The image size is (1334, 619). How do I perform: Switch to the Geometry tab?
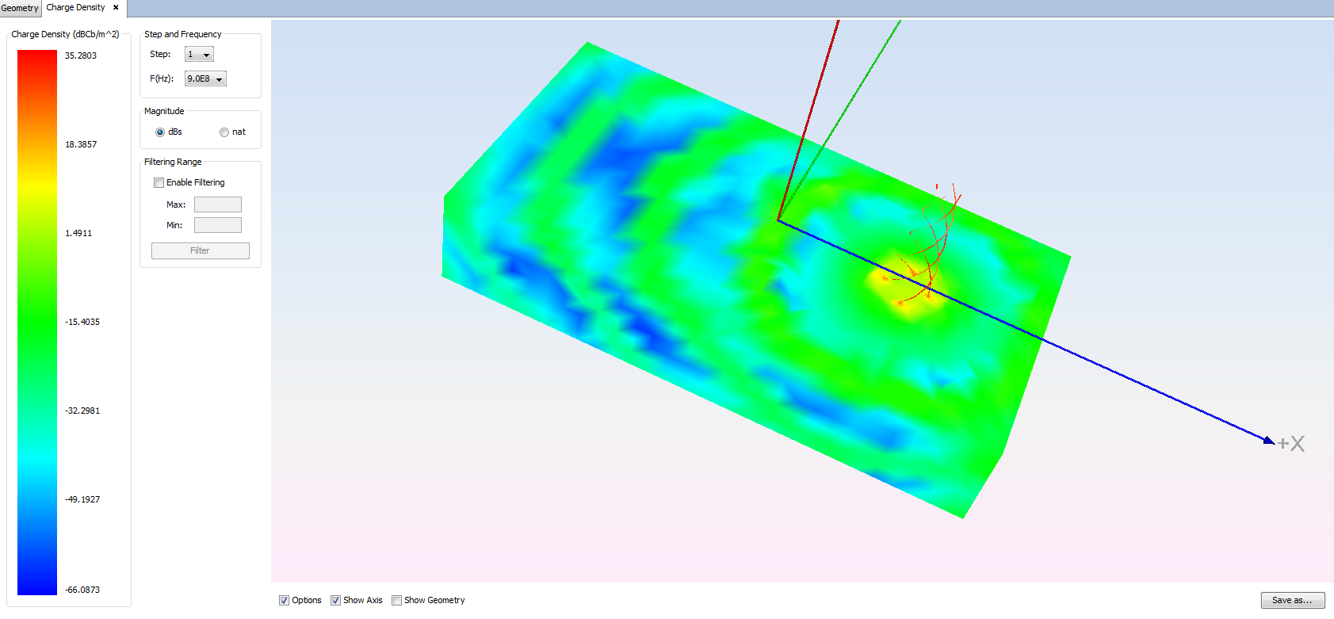tap(20, 8)
